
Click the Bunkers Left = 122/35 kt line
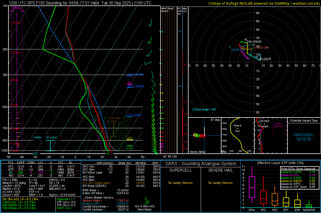point(106,203)
